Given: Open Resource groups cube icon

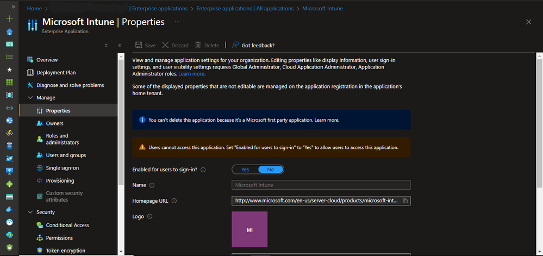Looking at the screenshot, I should [x=9, y=95].
